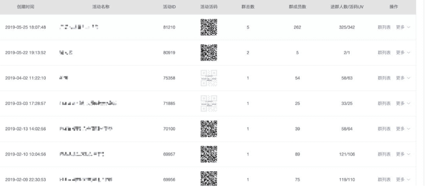Viewport: 425px width, 188px height.
Task: Open QR code for activity 69956
Action: pyautogui.click(x=209, y=178)
